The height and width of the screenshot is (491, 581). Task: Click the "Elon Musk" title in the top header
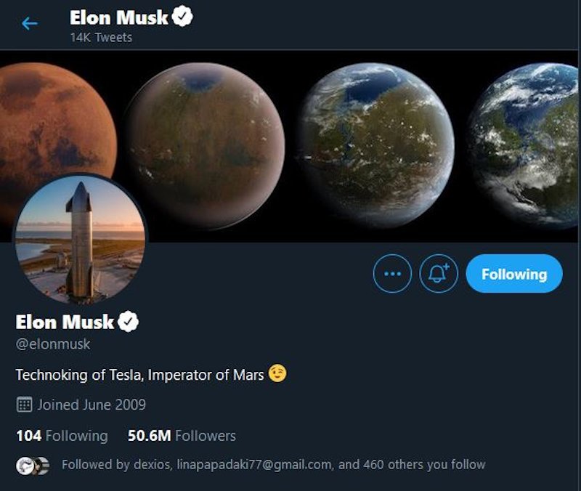[x=119, y=18]
